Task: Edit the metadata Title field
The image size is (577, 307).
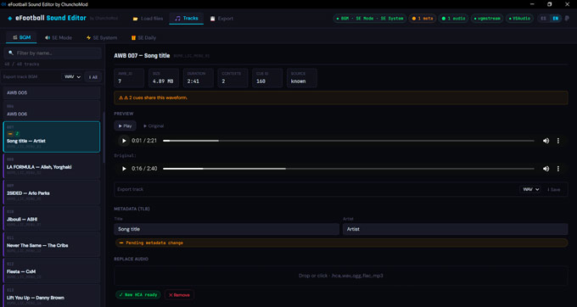Action: (227, 229)
